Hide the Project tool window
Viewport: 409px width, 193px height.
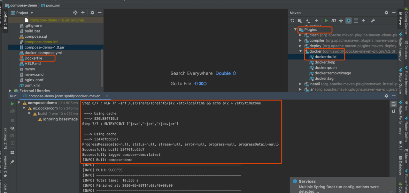(99, 13)
